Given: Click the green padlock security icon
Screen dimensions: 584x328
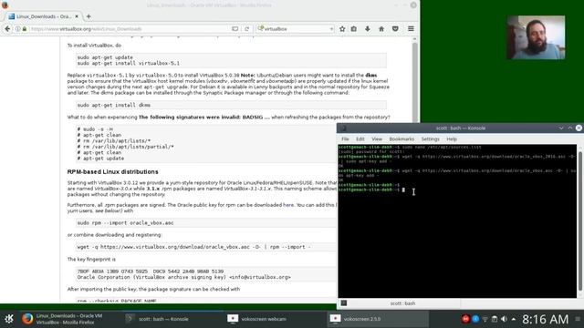Looking at the screenshot, I should 25,28.
